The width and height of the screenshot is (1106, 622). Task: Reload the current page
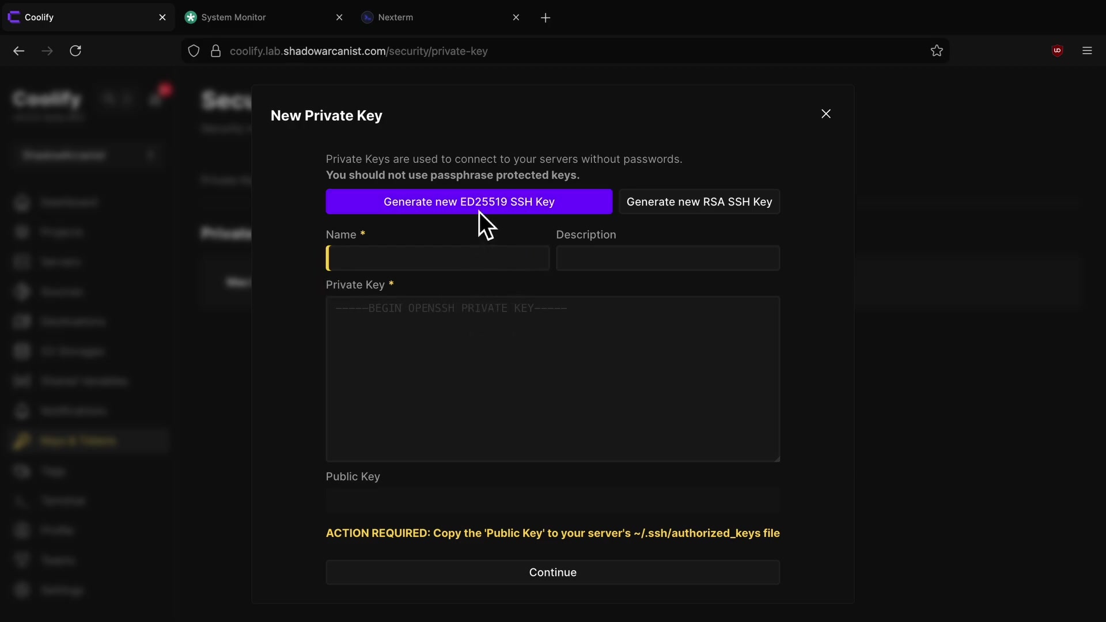[x=75, y=51]
